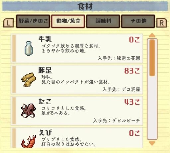Switch to the 動物/魚介 tab
Image resolution: width=170 pixels, height=153 pixels.
68,21
